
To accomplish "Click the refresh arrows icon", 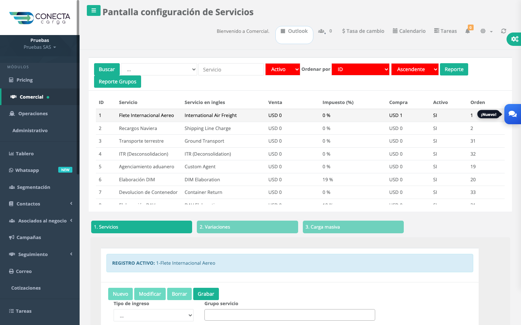I will pos(503,31).
